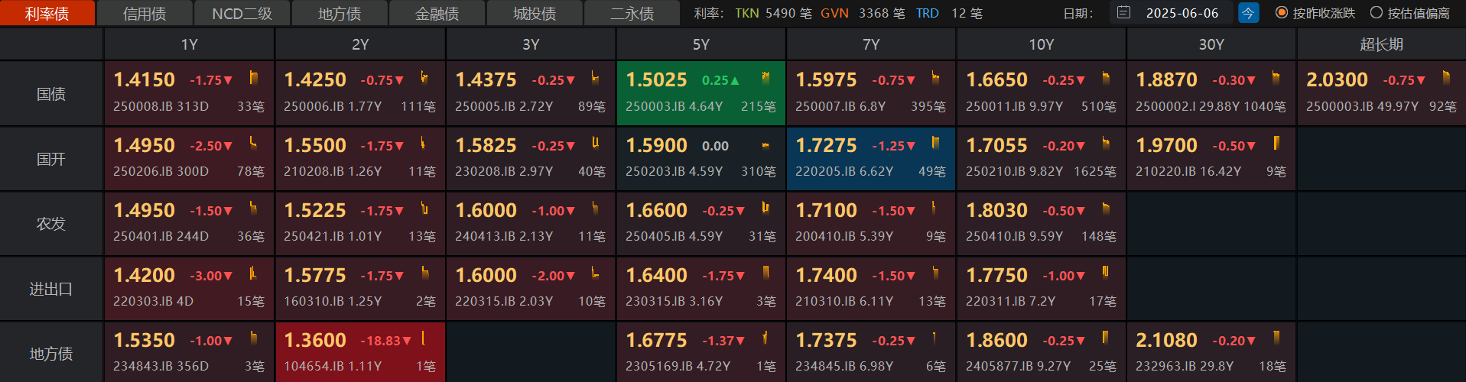Click the calendar icon beside the date

(1123, 13)
